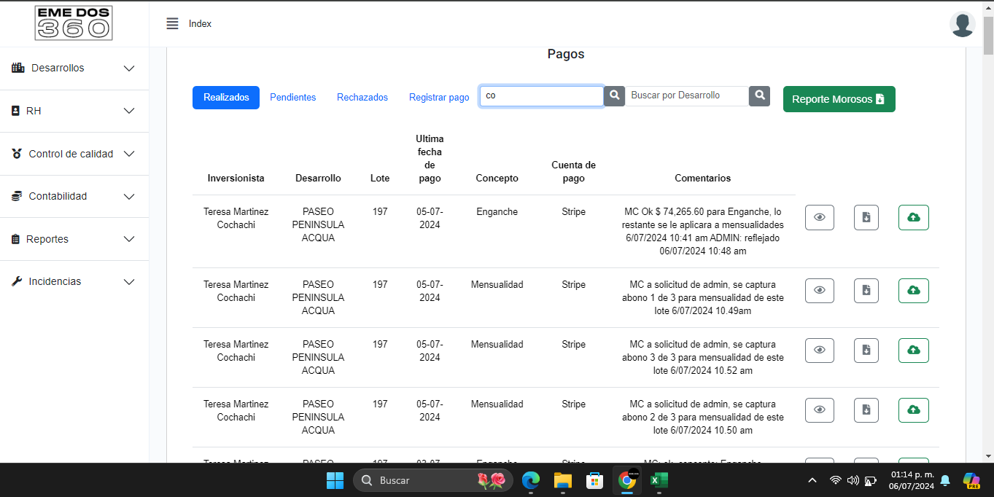The width and height of the screenshot is (994, 497).
Task: Click the search icon next to investor search
Action: click(x=614, y=96)
